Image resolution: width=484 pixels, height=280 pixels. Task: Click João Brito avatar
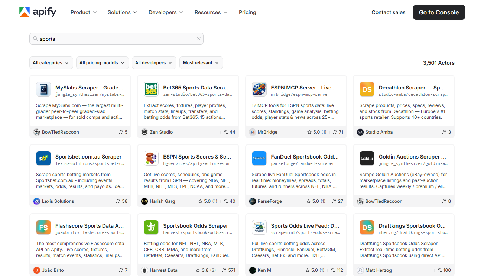click(x=37, y=270)
